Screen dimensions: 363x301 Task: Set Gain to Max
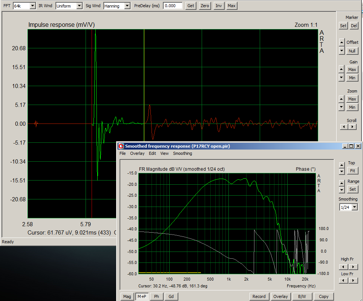pos(352,69)
